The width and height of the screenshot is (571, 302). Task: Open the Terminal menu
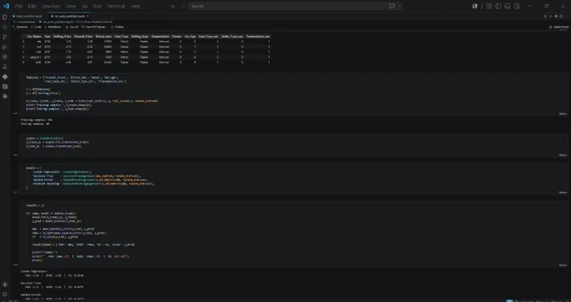click(x=116, y=6)
